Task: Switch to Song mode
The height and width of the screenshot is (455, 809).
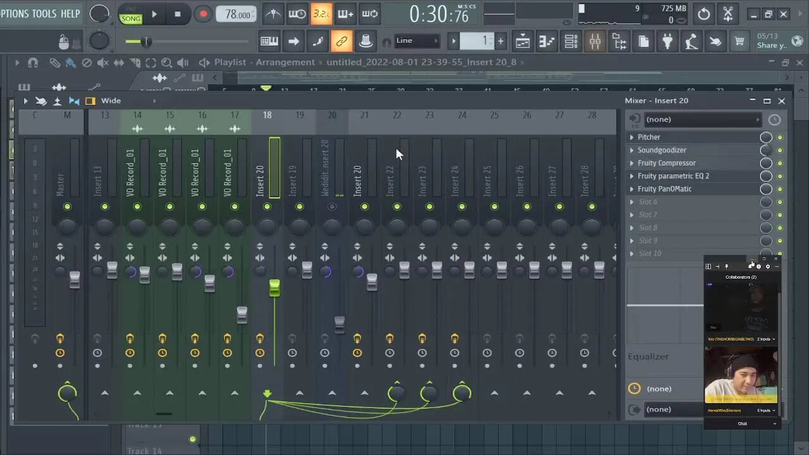Action: [x=131, y=18]
